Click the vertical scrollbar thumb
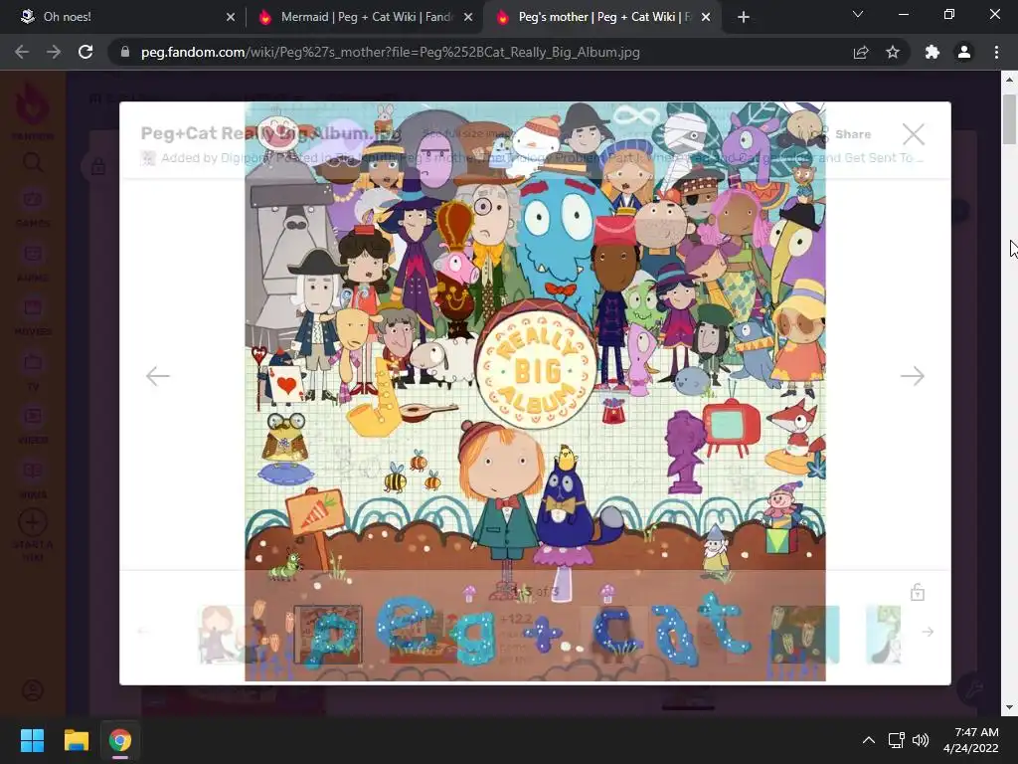The width and height of the screenshot is (1018, 764). pos(1009,119)
